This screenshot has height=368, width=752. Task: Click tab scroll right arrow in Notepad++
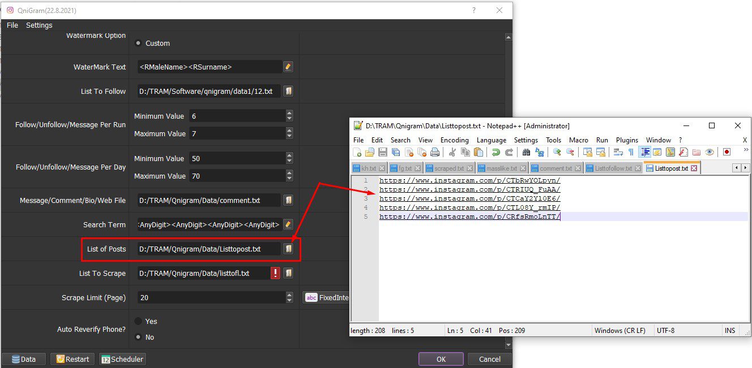[745, 168]
